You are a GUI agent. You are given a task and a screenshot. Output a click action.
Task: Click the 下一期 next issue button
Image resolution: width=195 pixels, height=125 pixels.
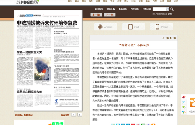click(110, 15)
